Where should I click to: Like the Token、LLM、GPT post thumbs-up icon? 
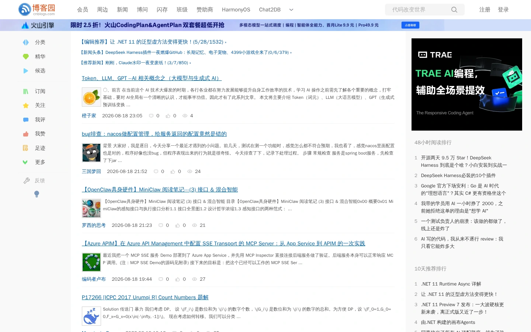[168, 116]
